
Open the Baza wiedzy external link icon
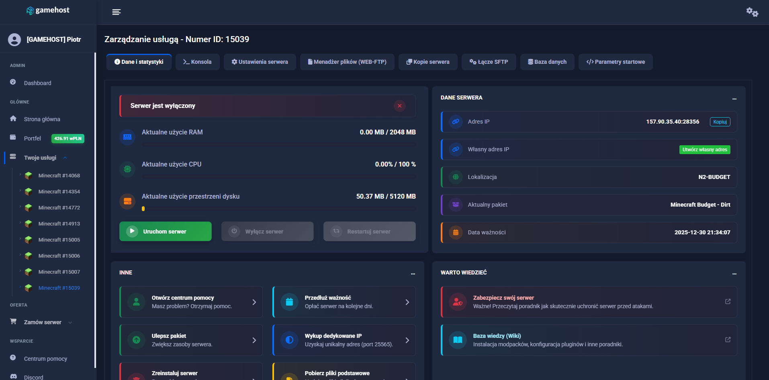coord(728,339)
